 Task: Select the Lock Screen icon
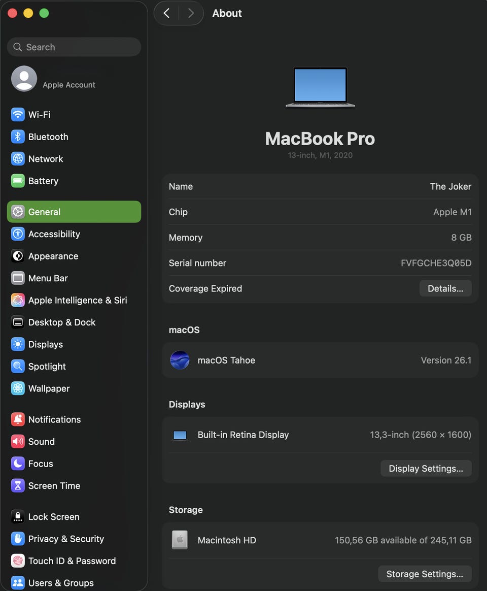[18, 516]
